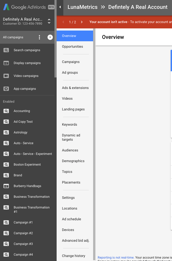Go to next notification arrow
172x261 pixels.
82,22
